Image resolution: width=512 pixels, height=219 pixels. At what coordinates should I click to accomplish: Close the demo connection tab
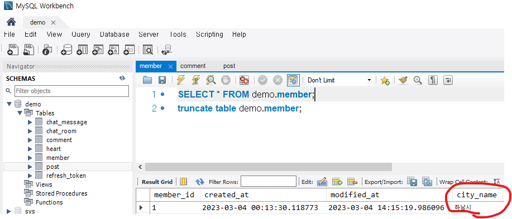point(53,22)
